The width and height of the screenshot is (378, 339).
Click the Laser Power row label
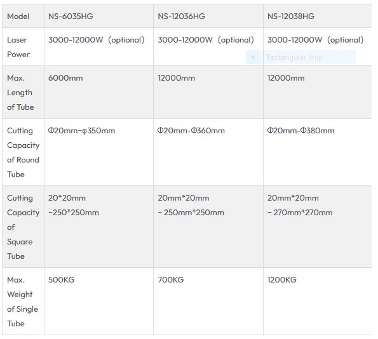pos(18,47)
